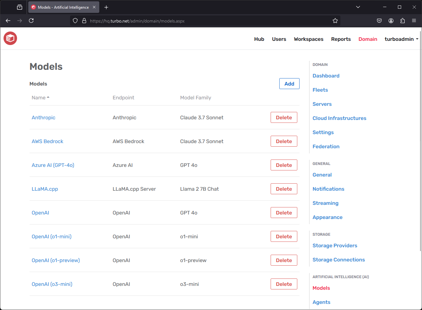Sort the table by Name column
Image resolution: width=422 pixels, height=310 pixels.
[x=40, y=98]
